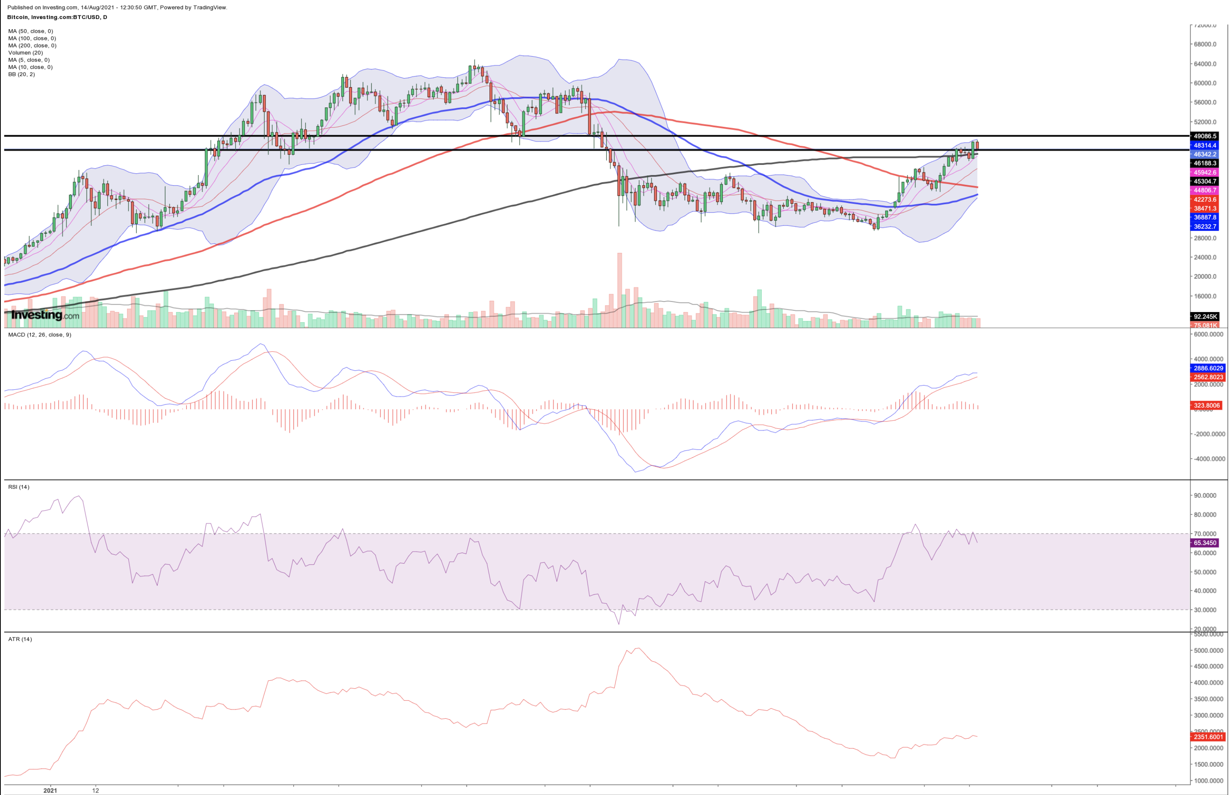The image size is (1231, 795).
Task: Click the 56000.0 price axis tick
Action: click(x=1205, y=102)
